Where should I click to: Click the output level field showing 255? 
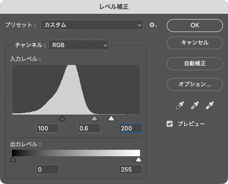tap(130, 169)
